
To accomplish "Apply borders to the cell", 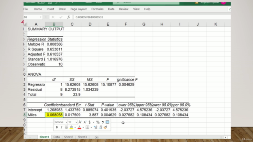I will (87, 127).
